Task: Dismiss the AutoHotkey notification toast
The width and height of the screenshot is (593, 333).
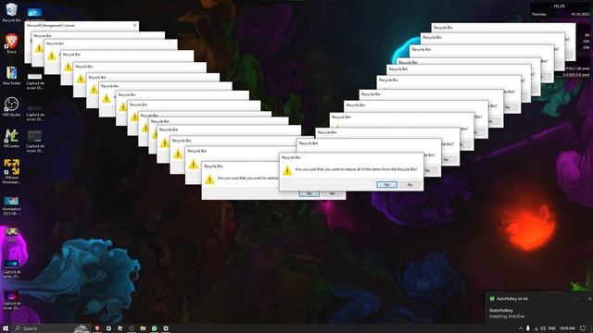Action: [589, 299]
